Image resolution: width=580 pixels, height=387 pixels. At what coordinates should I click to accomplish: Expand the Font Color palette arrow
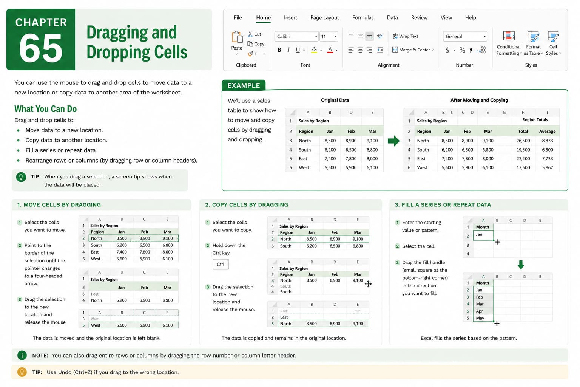click(x=336, y=50)
